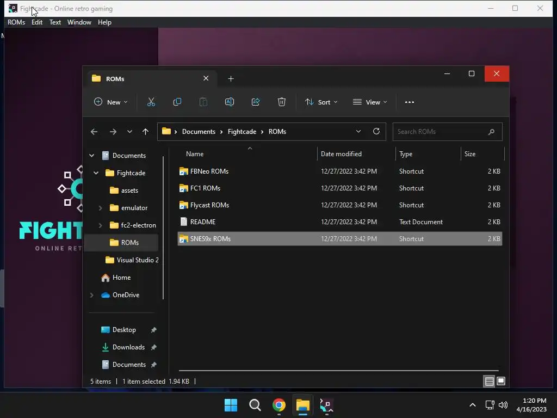Click Fightcade in the address breadcrumb

pyautogui.click(x=242, y=132)
